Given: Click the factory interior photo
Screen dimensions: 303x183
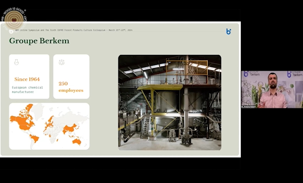Looking at the screenshot, I should tap(170, 102).
